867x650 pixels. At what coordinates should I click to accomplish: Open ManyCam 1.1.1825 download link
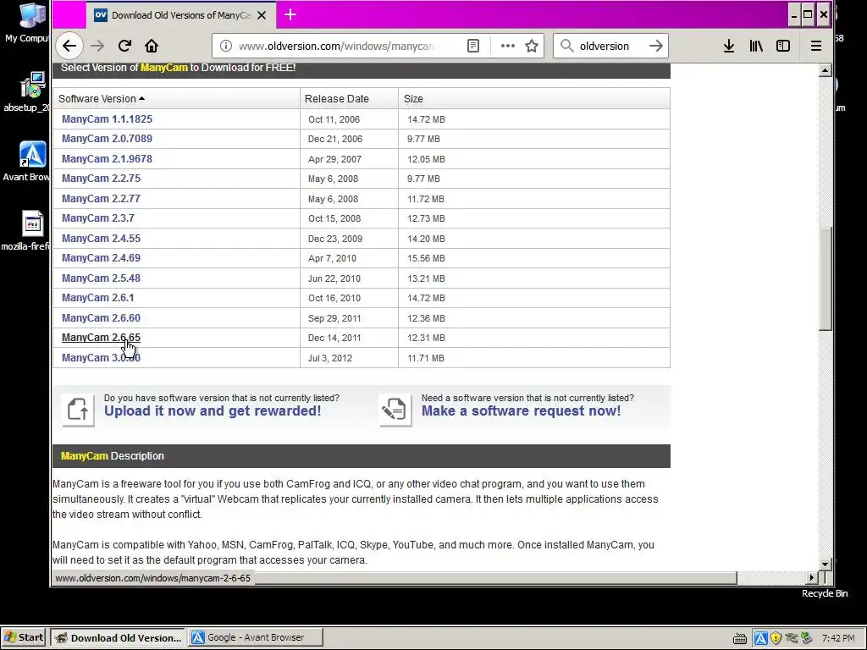coord(107,118)
